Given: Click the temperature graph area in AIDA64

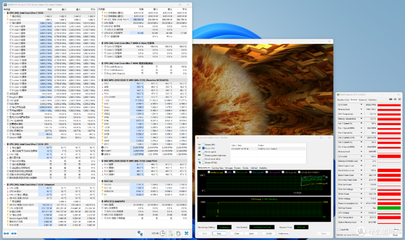Looking at the screenshot, I should (x=264, y=183).
